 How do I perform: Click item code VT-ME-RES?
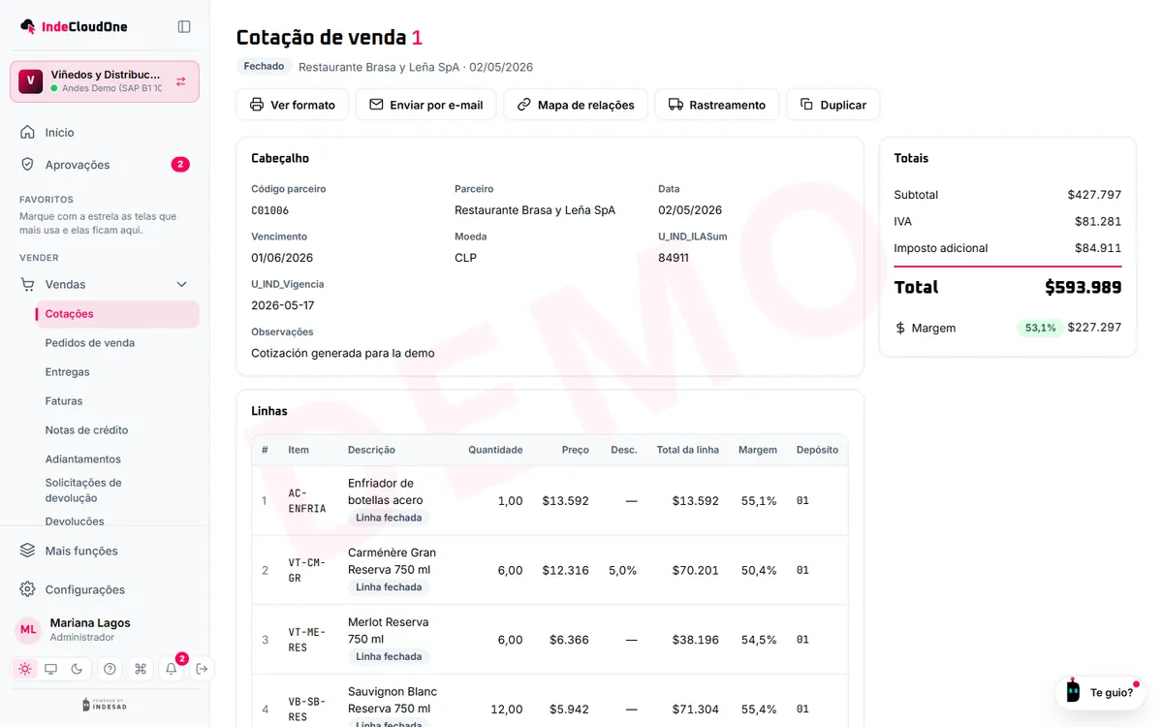point(307,640)
